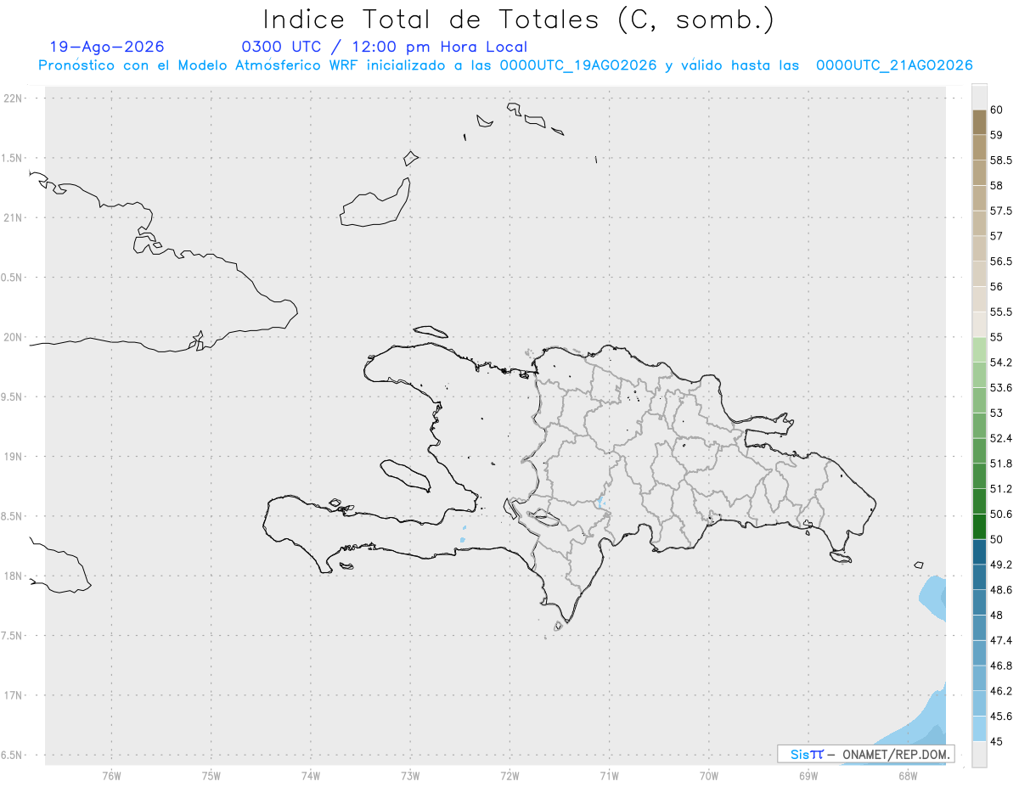Click the '68W' longitude label
Image resolution: width=1019 pixels, height=787 pixels.
click(x=908, y=776)
